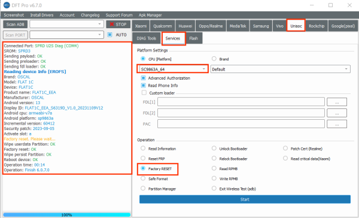Close the DFT Pro window
359x218 pixels.
pos(349,5)
